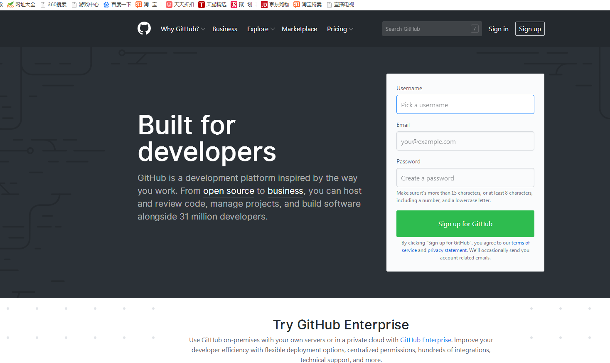The height and width of the screenshot is (363, 610).
Task: Expand the Pricing dropdown menu
Action: [x=340, y=29]
